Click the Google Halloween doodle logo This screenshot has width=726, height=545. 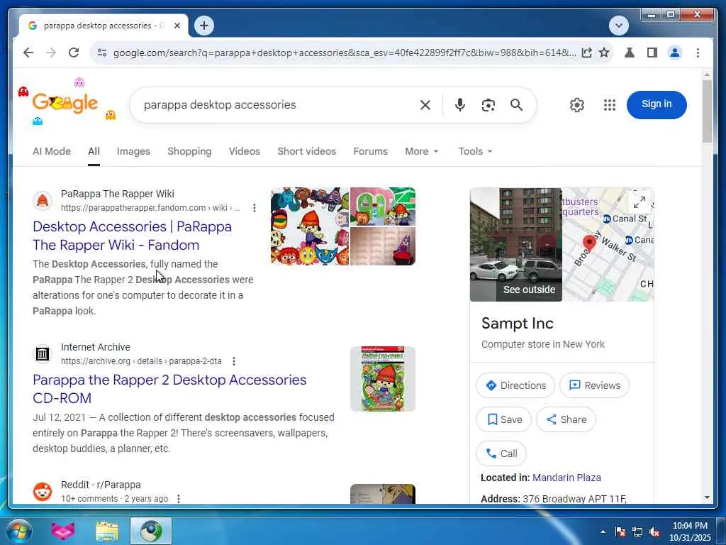click(66, 102)
